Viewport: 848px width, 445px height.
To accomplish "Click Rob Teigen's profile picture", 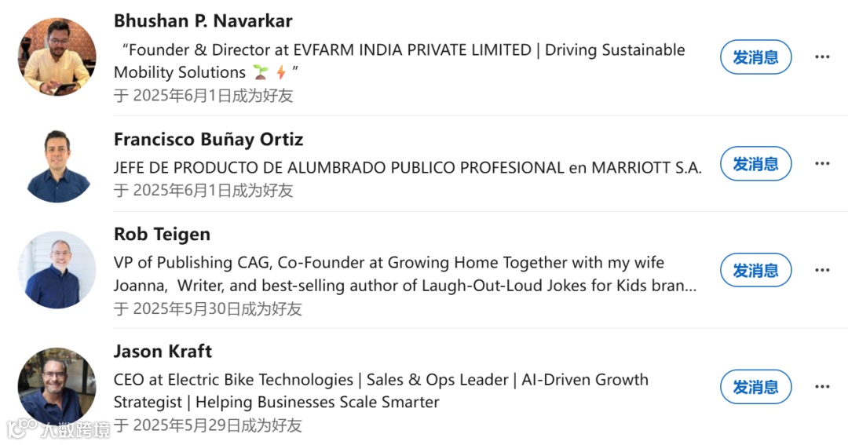I will (57, 270).
